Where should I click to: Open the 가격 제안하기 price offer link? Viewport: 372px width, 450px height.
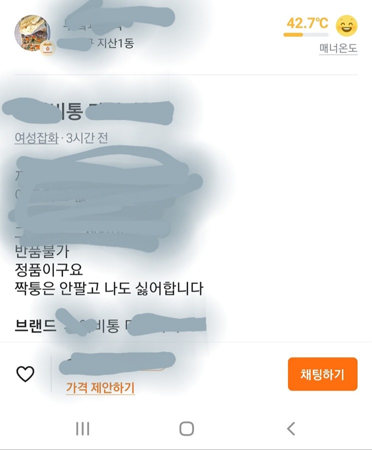point(100,387)
